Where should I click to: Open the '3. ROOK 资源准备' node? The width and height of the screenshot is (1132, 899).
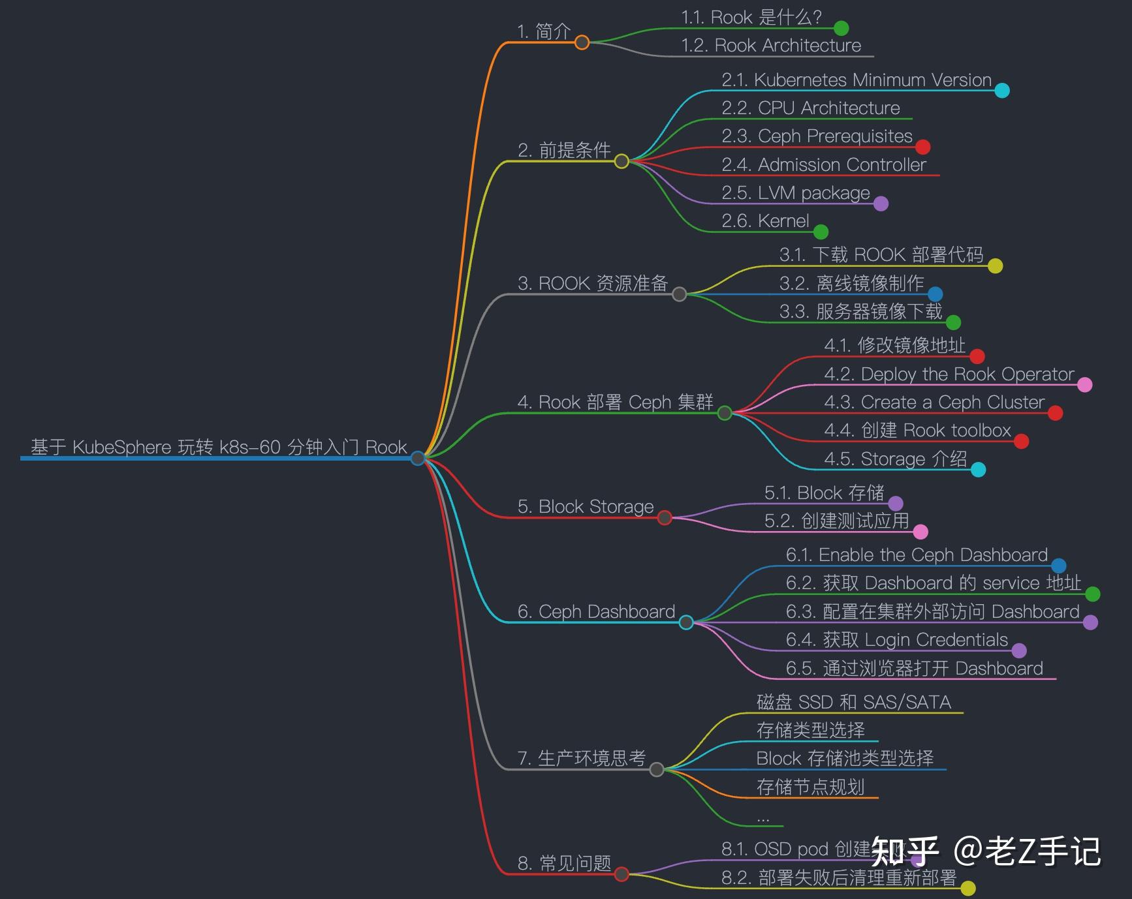tap(593, 283)
